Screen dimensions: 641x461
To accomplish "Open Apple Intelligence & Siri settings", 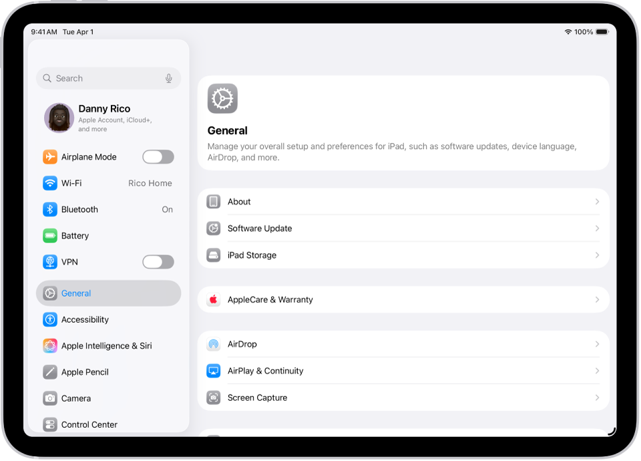I will [108, 345].
